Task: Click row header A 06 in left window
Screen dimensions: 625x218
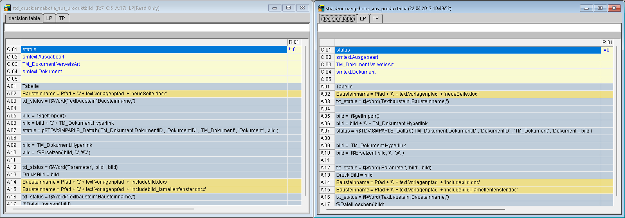Action: [13, 123]
